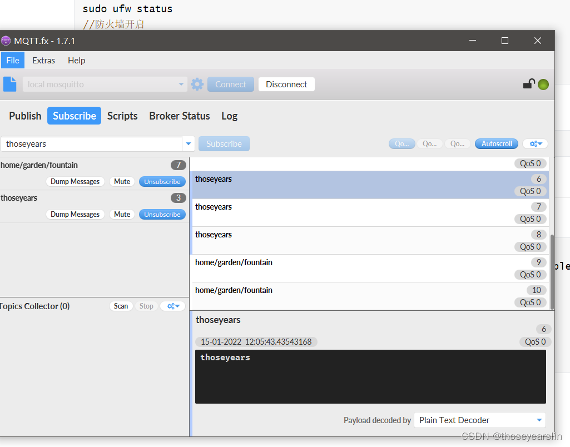Select the Subscribe tab
This screenshot has height=447, width=570.
point(74,116)
